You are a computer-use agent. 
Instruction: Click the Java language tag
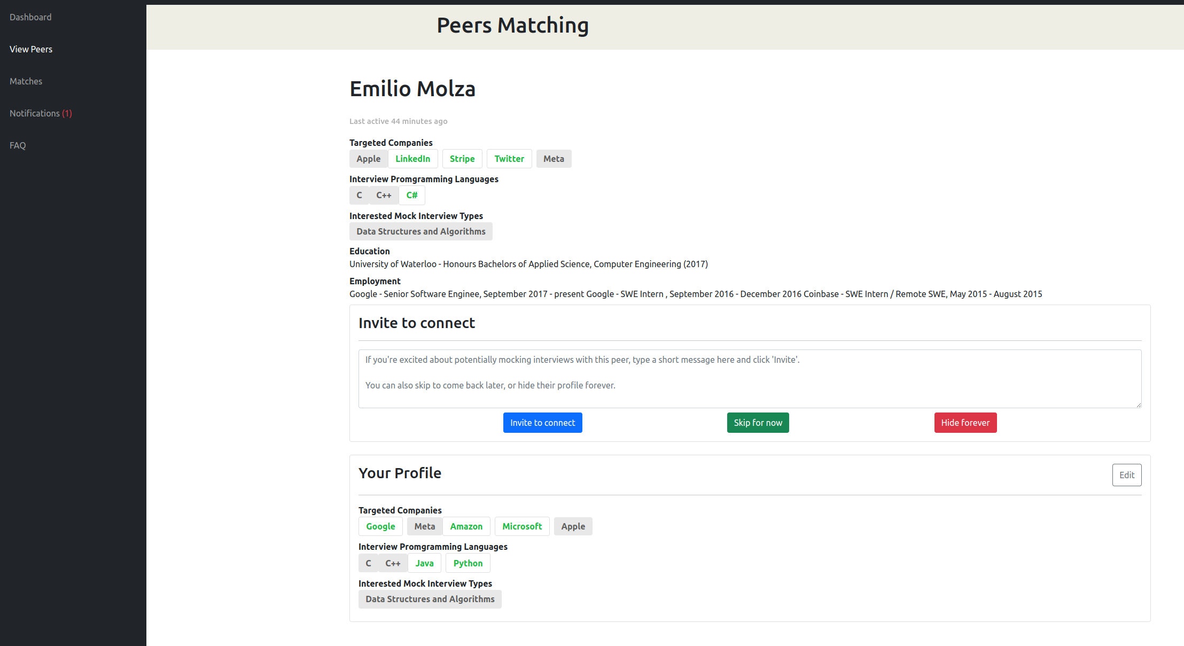pyautogui.click(x=424, y=563)
